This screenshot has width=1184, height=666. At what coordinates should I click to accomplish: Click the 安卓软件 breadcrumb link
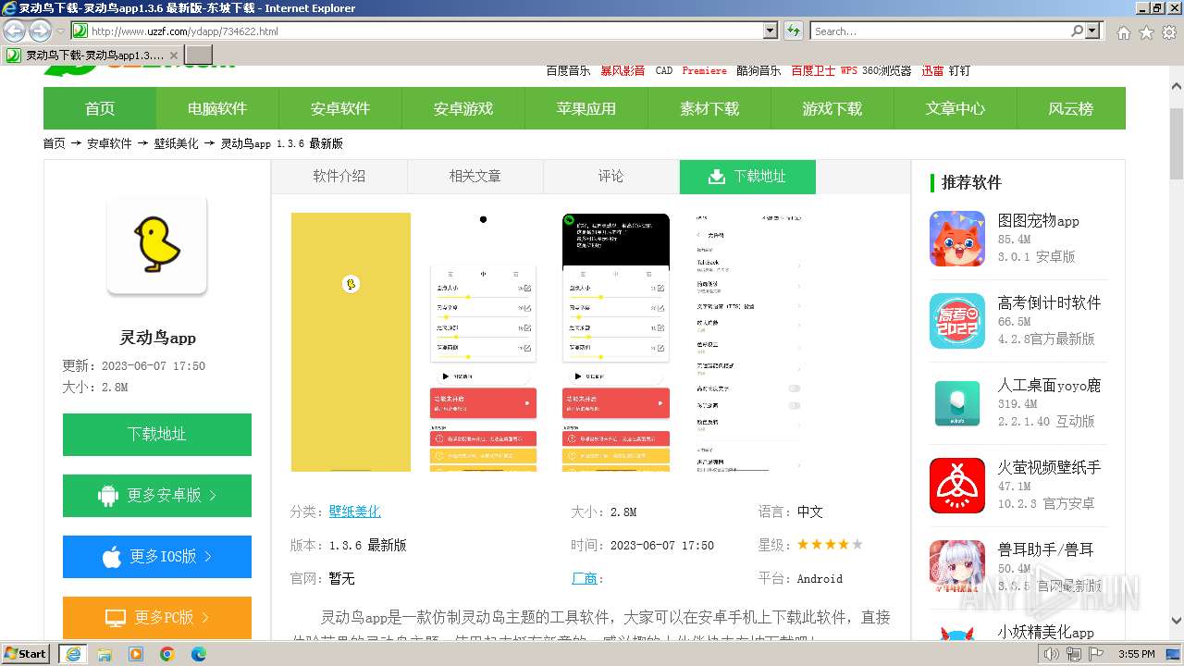click(109, 143)
